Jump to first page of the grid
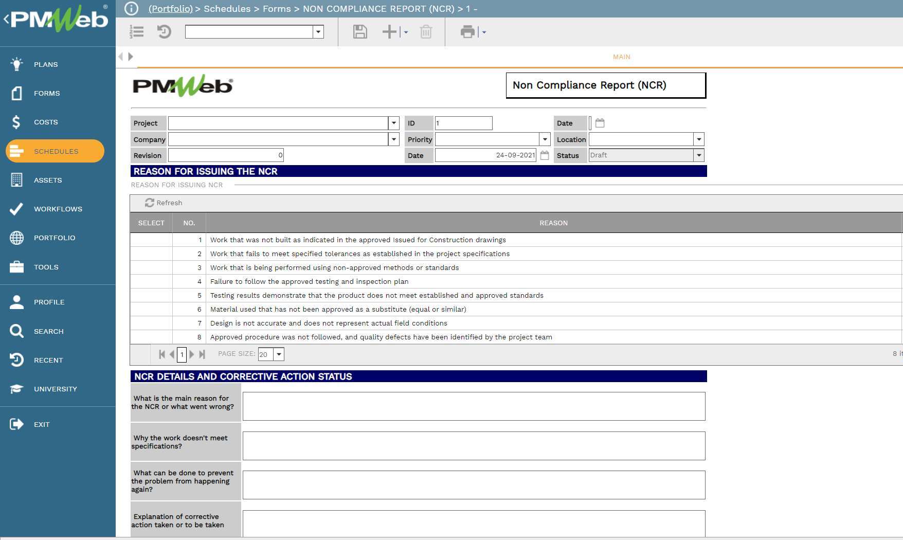 point(162,354)
